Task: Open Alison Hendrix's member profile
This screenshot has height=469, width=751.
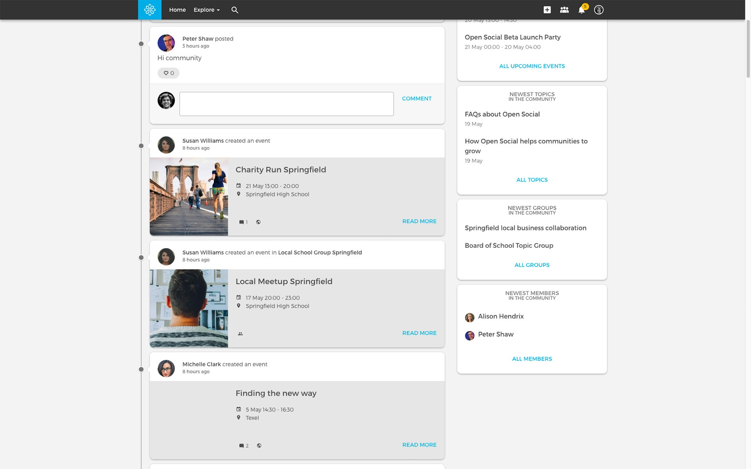Action: click(501, 316)
